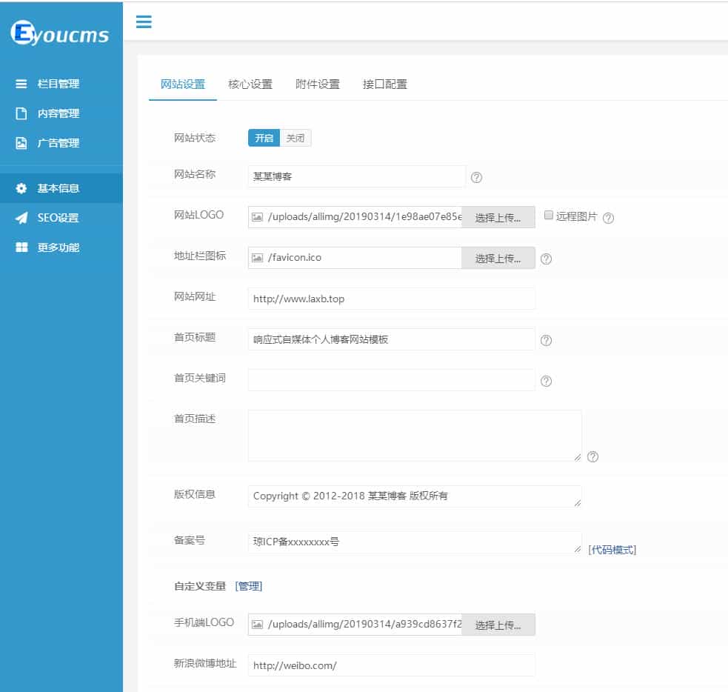This screenshot has height=692, width=728.
Task: Click the image preview icon in 网站LOGO field
Action: 257,217
